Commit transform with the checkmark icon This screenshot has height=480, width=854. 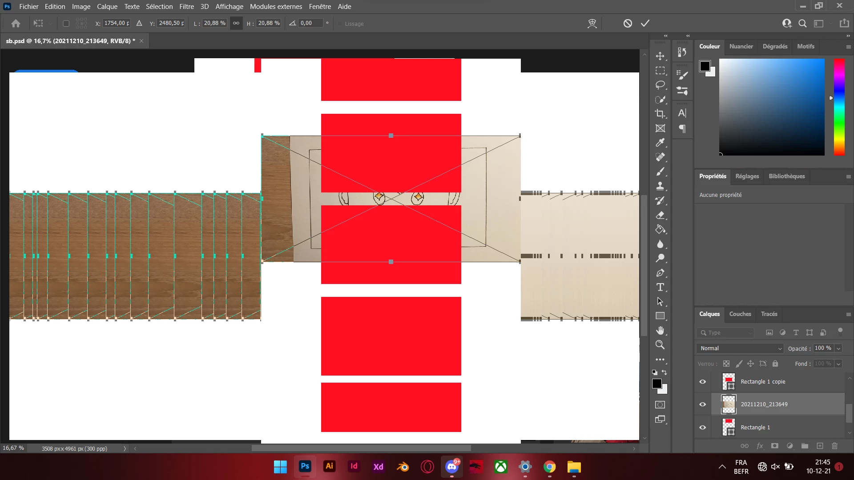[x=645, y=24]
